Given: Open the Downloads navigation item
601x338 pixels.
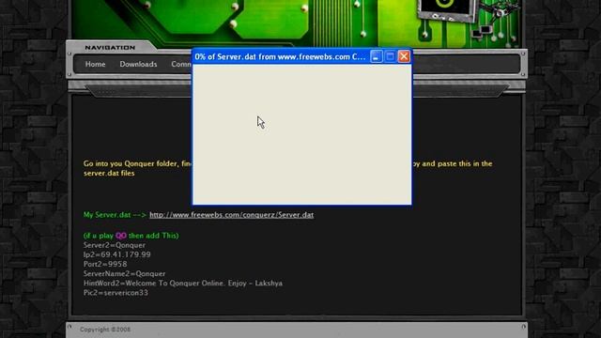Looking at the screenshot, I should point(138,64).
